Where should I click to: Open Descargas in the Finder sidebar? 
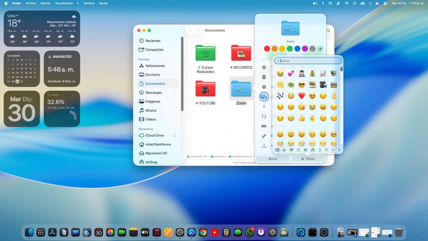tap(153, 92)
